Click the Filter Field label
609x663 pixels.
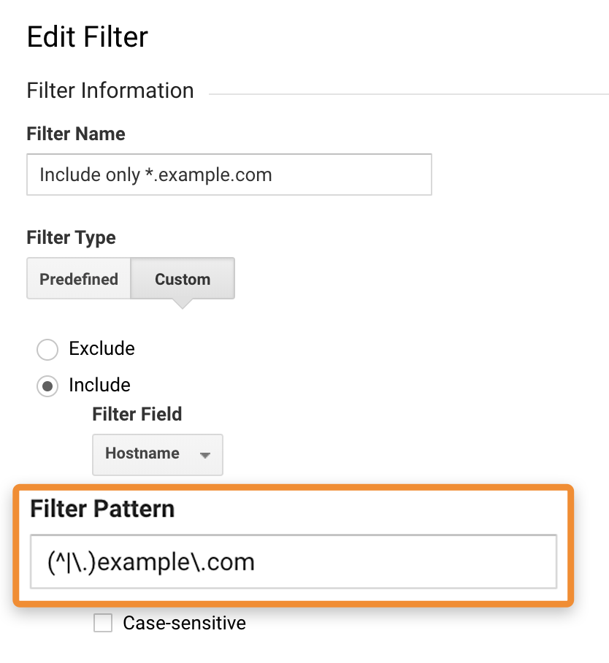point(137,414)
